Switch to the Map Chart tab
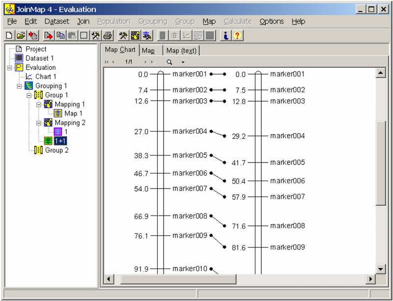Viewport: 393px width, 301px height. (x=120, y=50)
